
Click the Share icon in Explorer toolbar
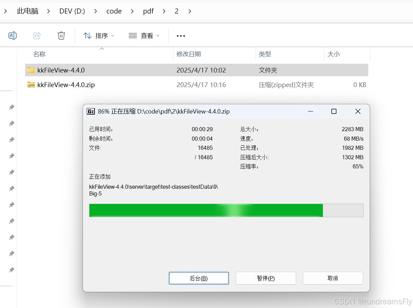pos(37,36)
